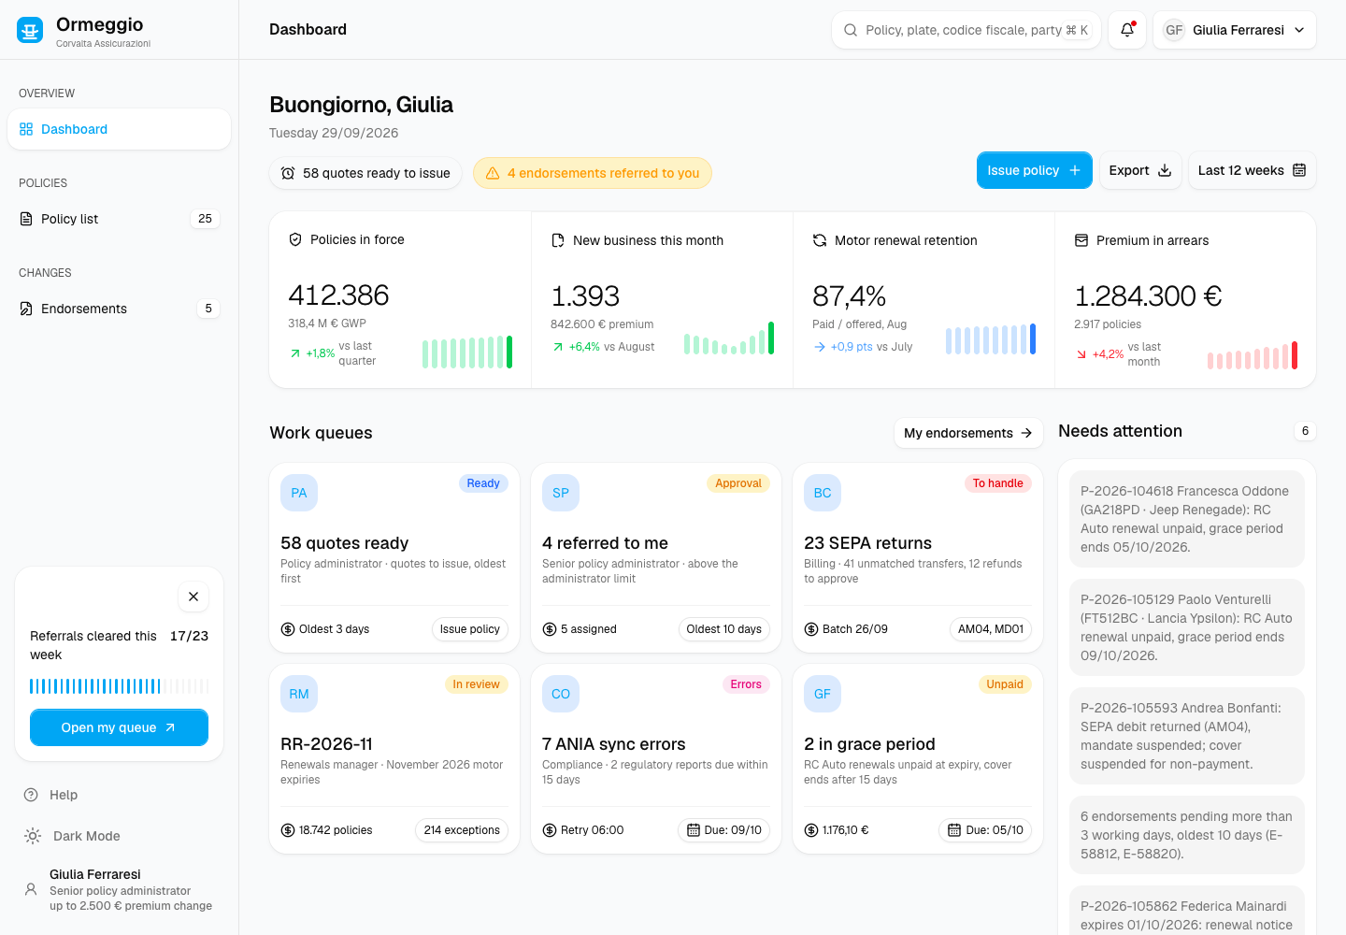The image size is (1346, 935).
Task: Click the 214 exceptions chip
Action: pos(462,830)
